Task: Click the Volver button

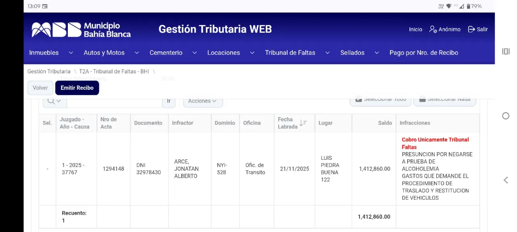Action: (x=40, y=88)
